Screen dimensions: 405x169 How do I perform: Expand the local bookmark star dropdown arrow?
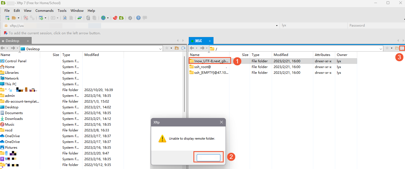(x=171, y=48)
